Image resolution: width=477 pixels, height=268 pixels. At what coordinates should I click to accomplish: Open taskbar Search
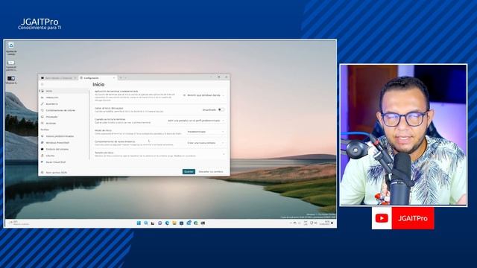pyautogui.click(x=146, y=223)
